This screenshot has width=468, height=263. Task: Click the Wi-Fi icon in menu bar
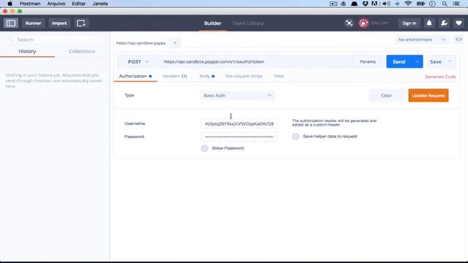(x=408, y=4)
